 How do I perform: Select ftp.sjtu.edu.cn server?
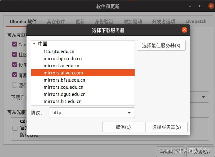tap(83, 52)
